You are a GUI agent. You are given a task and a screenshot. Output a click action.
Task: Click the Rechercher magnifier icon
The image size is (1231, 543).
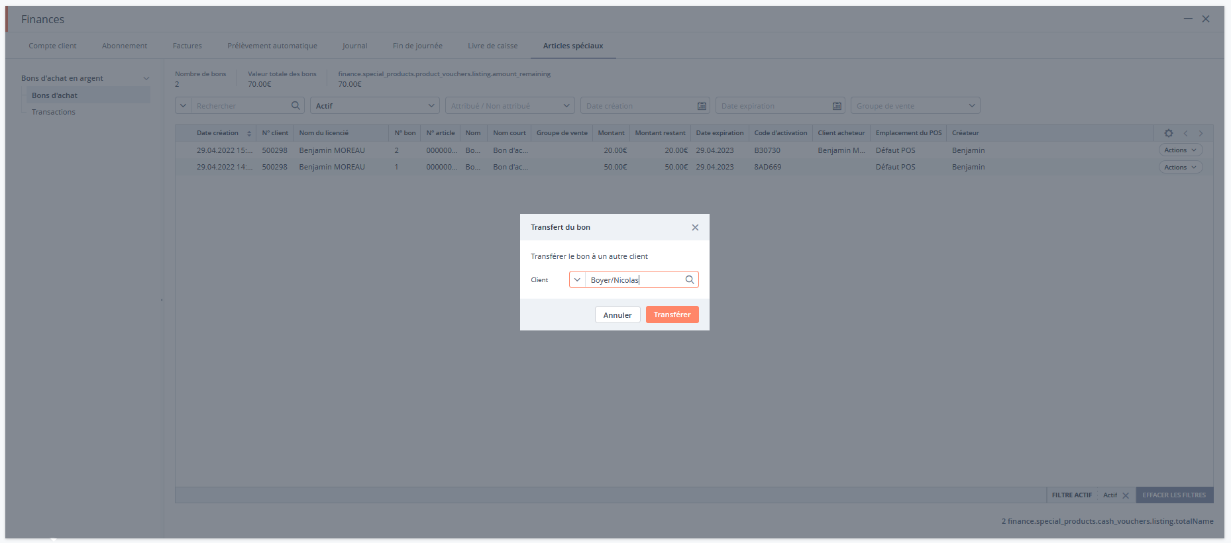295,105
